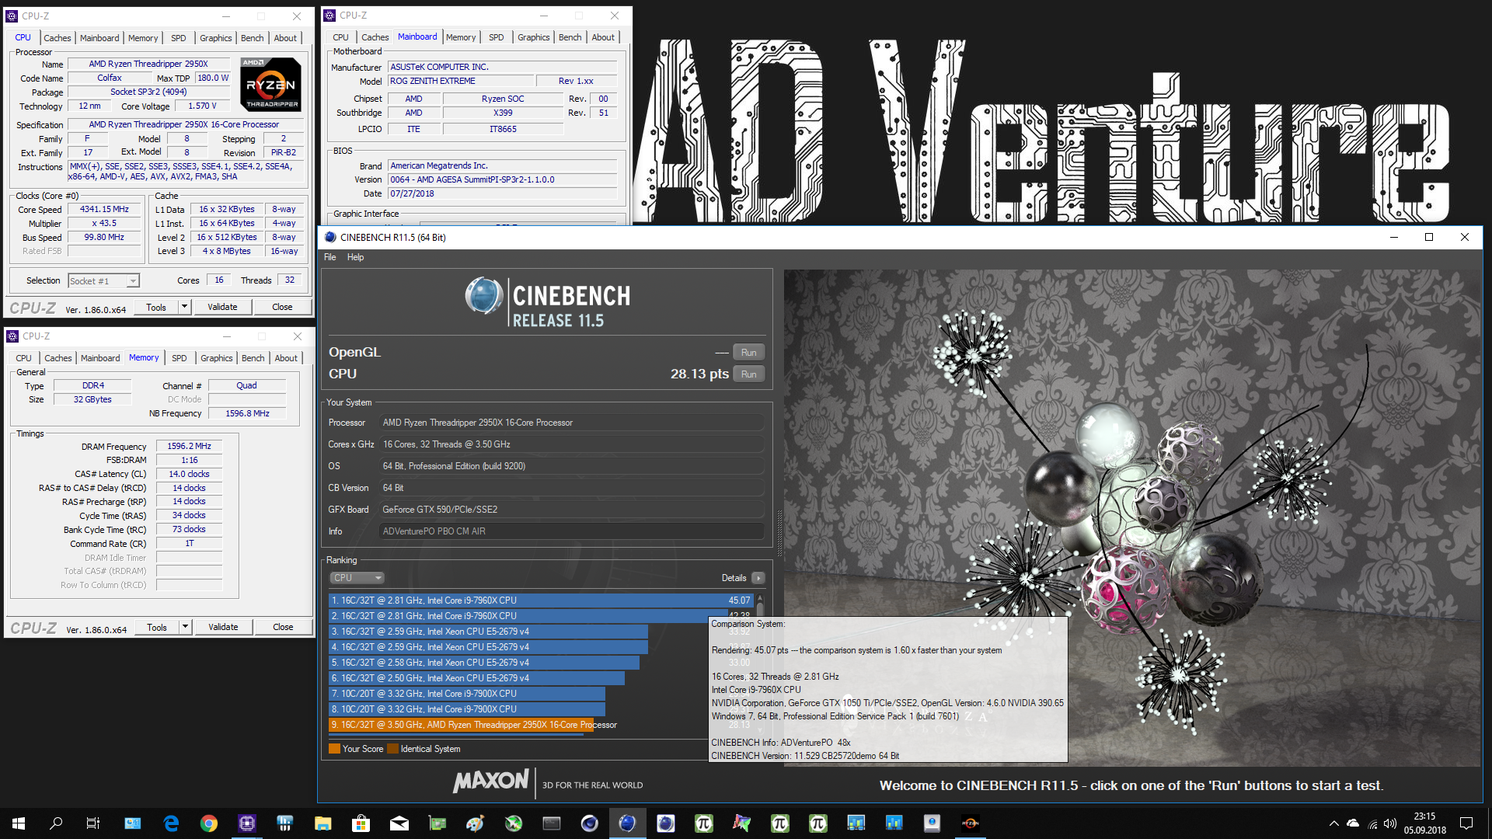Open About tab in CPU-Z Memory window

286,358
